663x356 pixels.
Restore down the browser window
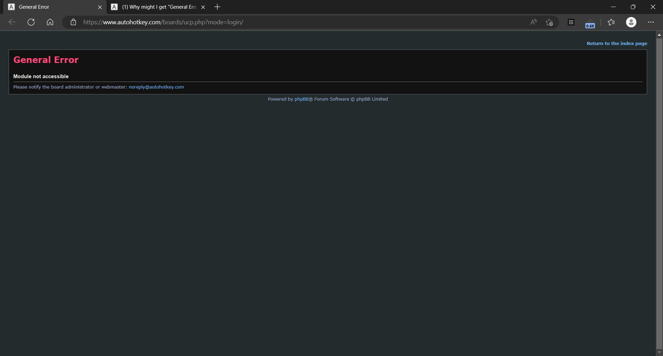(x=633, y=7)
